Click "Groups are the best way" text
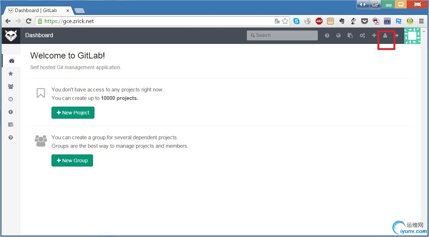429x237 pixels. 120,146
